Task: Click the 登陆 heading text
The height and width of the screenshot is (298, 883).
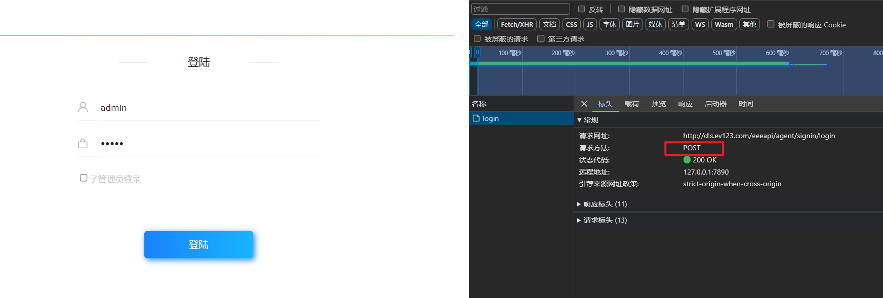Action: [198, 62]
